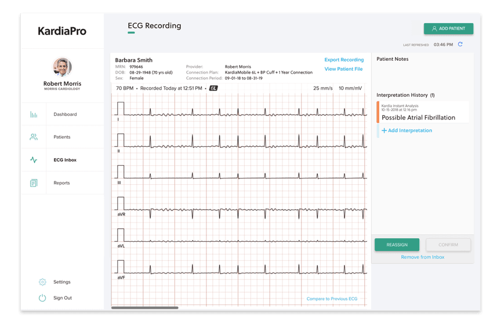Click the horizontal ECG scrollbar

[x=144, y=308]
